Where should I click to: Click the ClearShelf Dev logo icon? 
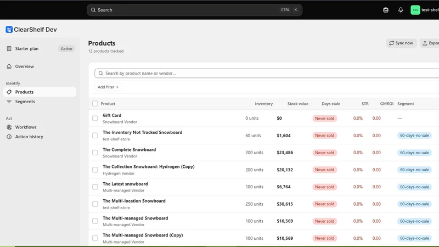tap(9, 30)
